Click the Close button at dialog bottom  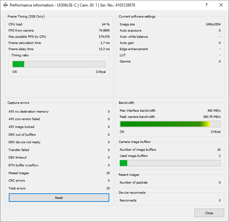coord(209,213)
